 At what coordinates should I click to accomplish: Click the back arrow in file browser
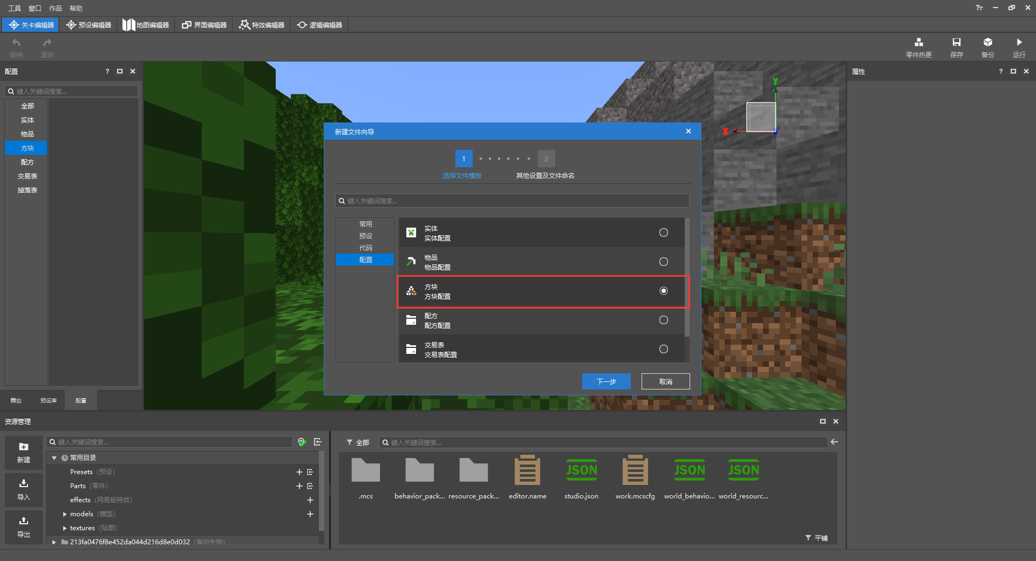tap(834, 442)
